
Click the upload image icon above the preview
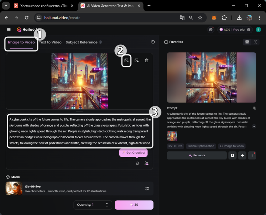pos(127,60)
